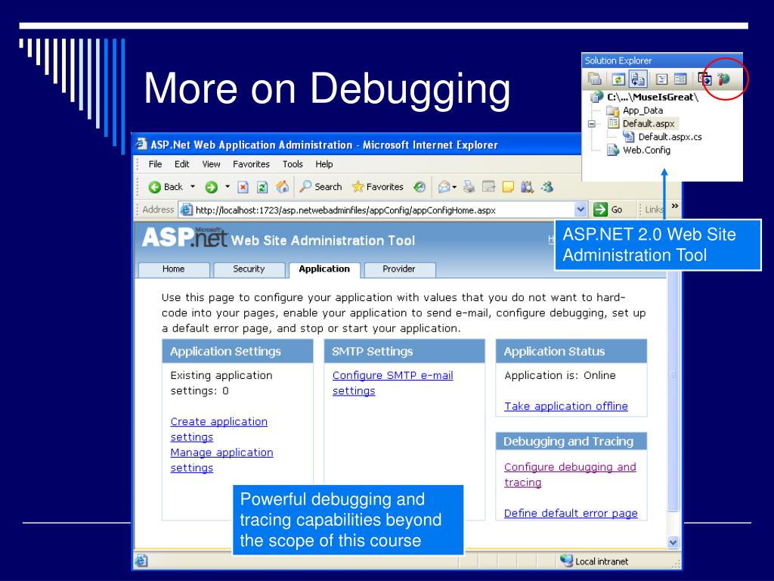Select the Application tab
Screen dimensions: 774x581
(x=324, y=269)
